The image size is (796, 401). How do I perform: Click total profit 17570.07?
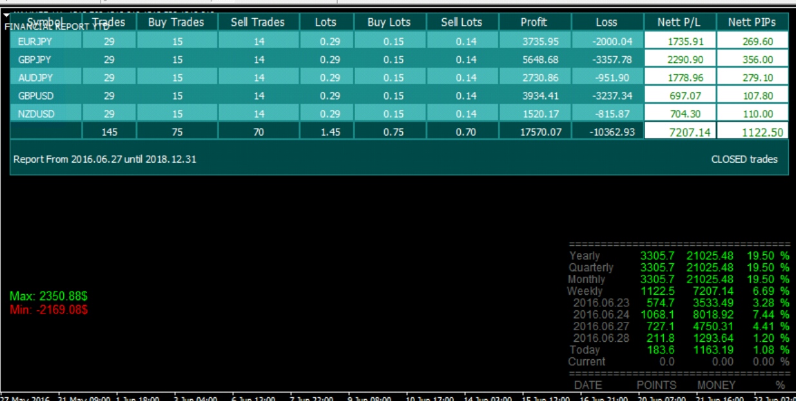[x=539, y=131]
